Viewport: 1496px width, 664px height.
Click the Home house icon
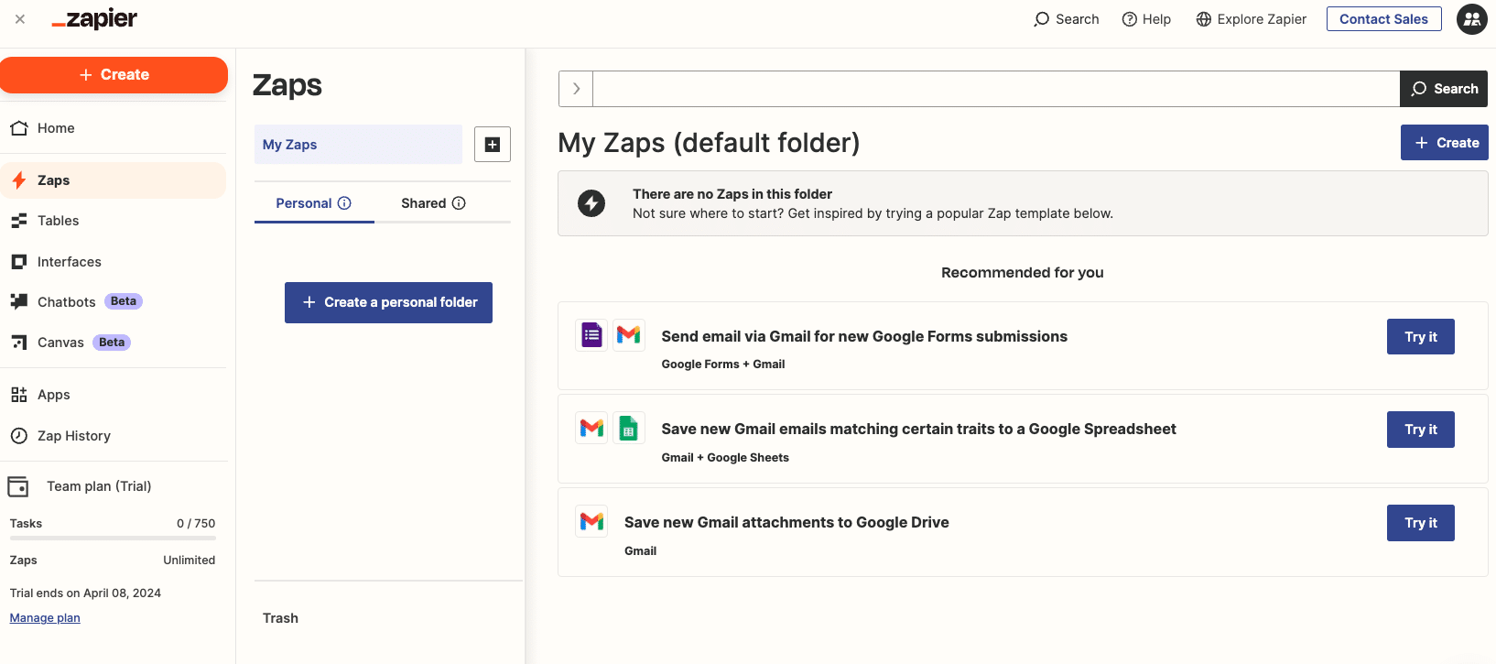click(18, 128)
